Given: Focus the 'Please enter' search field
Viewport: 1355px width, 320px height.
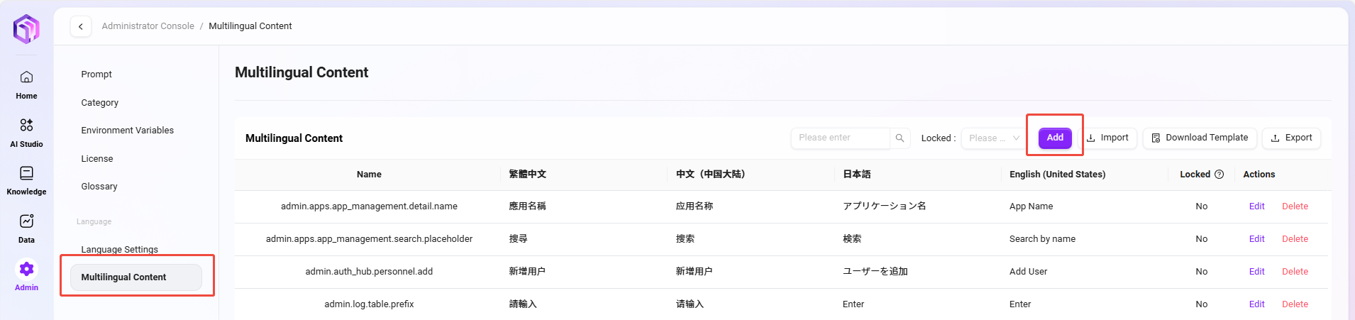Looking at the screenshot, I should (x=840, y=138).
